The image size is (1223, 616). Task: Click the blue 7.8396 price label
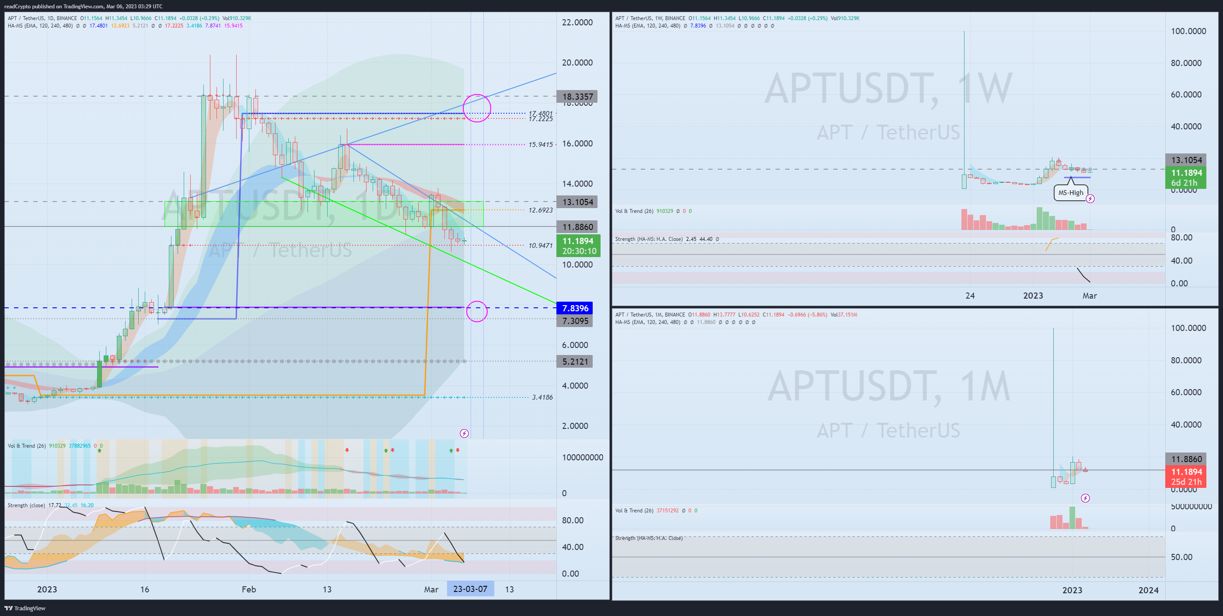point(575,309)
